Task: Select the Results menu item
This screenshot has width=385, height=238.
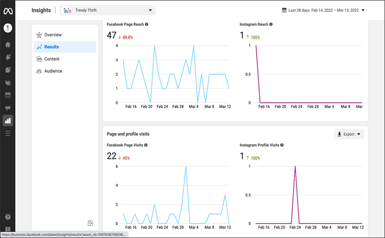Action: pos(52,47)
